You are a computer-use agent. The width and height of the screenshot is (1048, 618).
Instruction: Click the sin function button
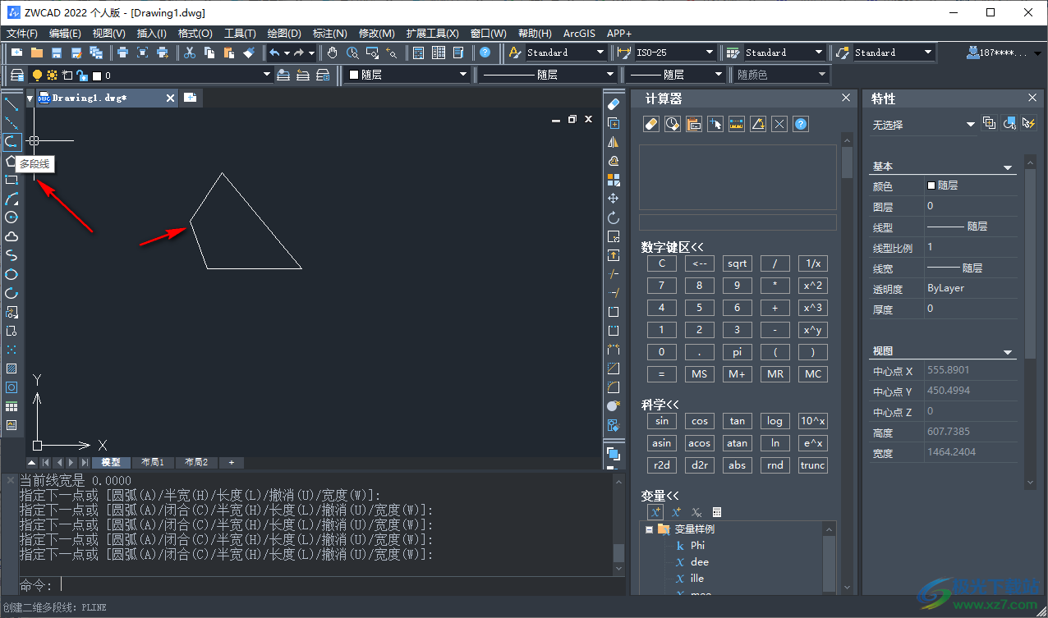pos(662,421)
